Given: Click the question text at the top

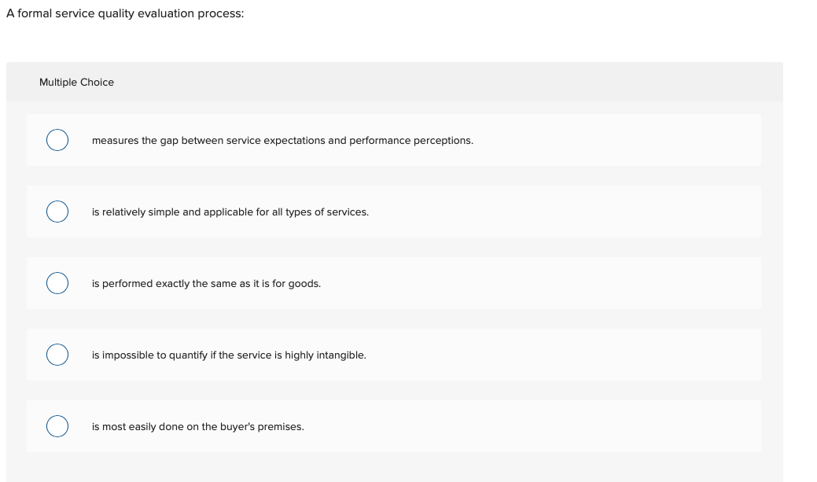Looking at the screenshot, I should (125, 13).
